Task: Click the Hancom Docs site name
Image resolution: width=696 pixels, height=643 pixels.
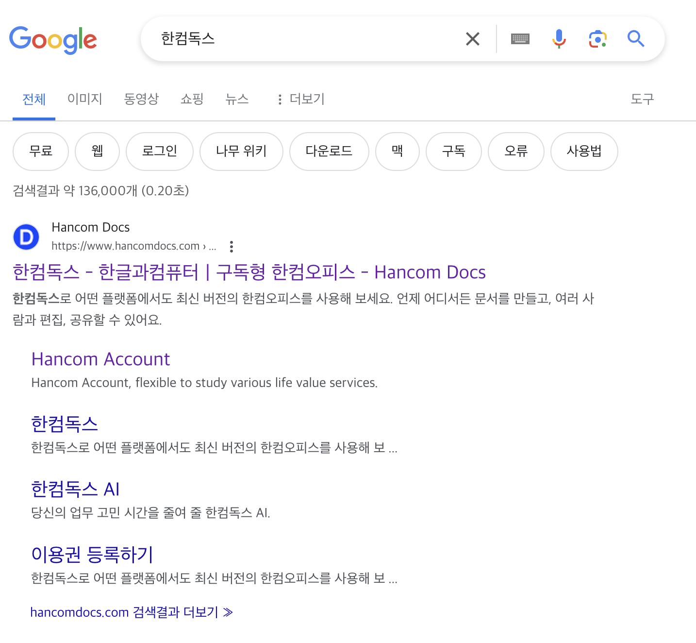Action: [91, 227]
